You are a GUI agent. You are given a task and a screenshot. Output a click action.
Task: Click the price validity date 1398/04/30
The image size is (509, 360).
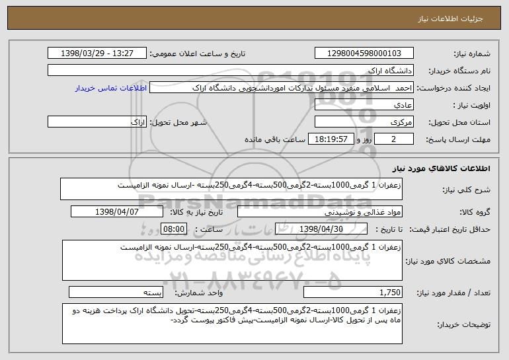(x=321, y=229)
